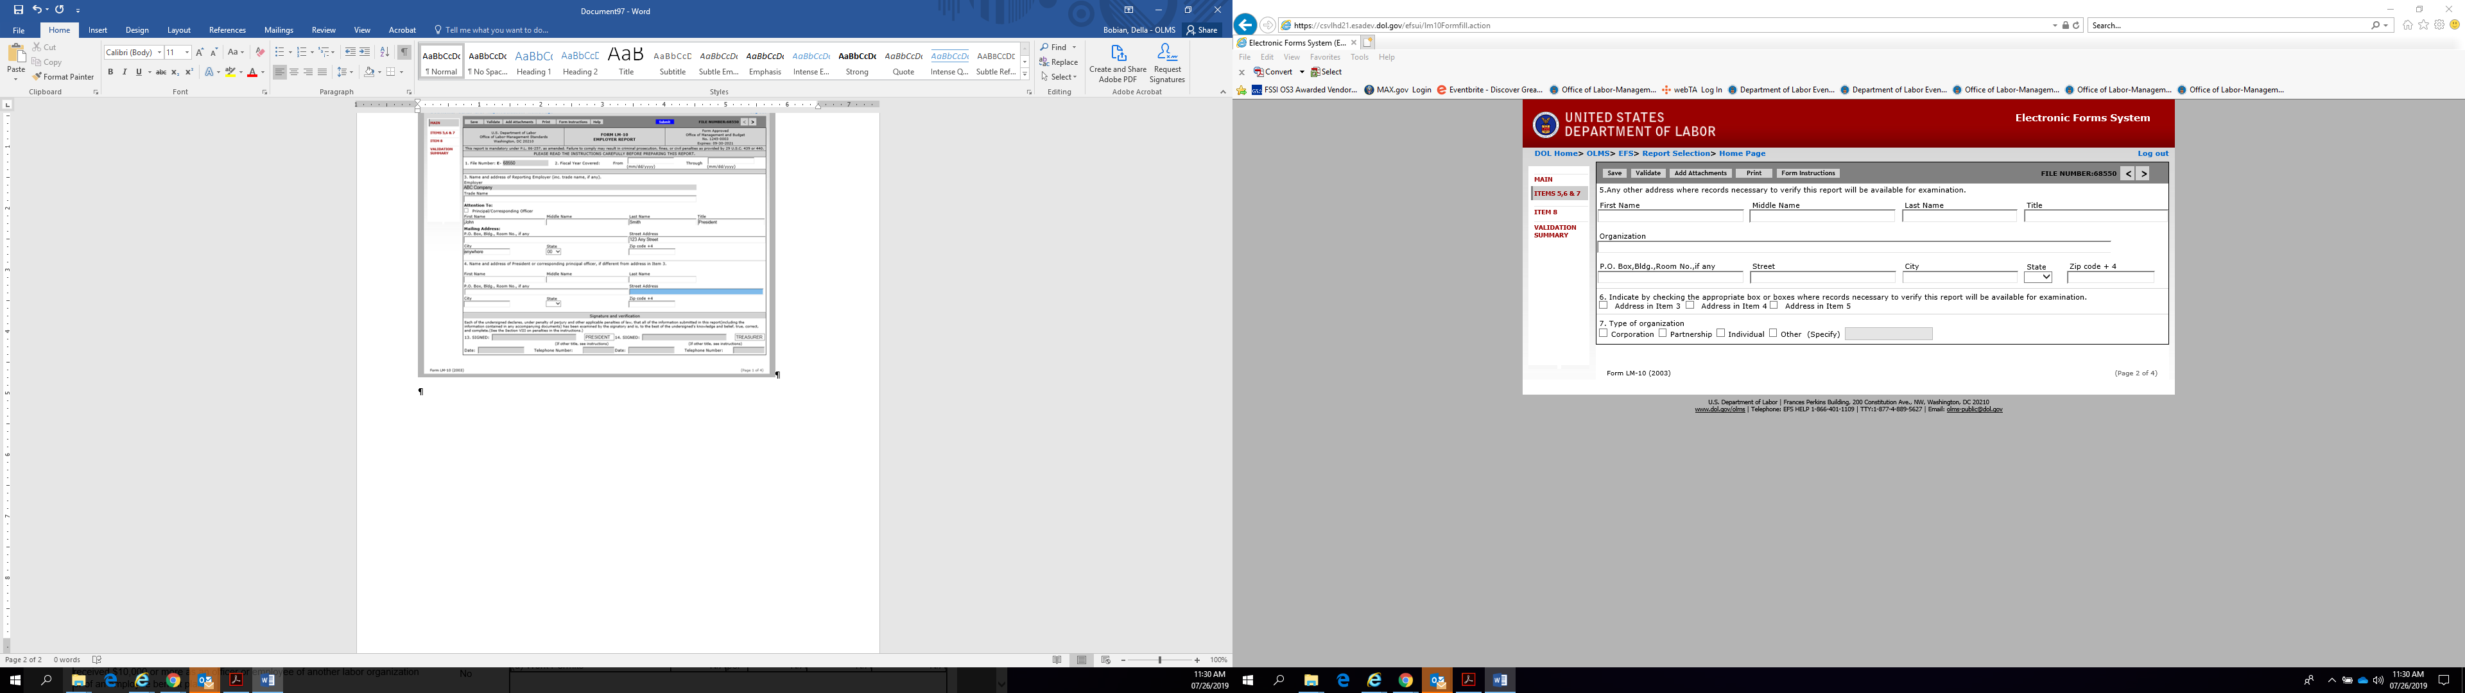This screenshot has width=2465, height=693.
Task: Open the Mailings ribbon tab
Action: [x=279, y=30]
